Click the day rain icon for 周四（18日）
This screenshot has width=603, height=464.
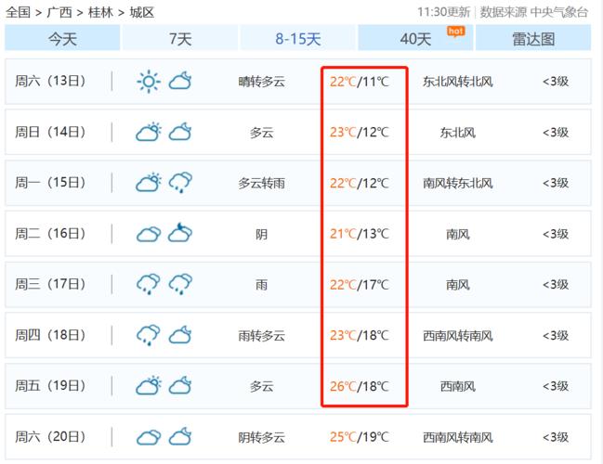[x=149, y=335]
